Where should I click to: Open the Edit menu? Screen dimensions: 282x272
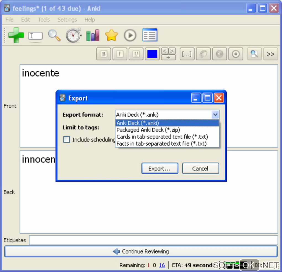(x=25, y=20)
